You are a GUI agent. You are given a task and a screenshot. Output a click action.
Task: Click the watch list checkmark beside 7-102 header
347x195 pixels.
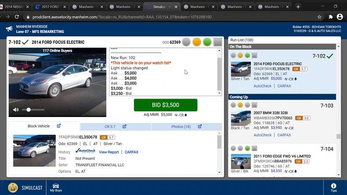tap(25, 42)
